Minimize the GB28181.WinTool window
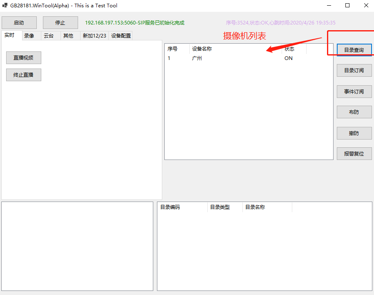374x295 pixels. pos(329,5)
